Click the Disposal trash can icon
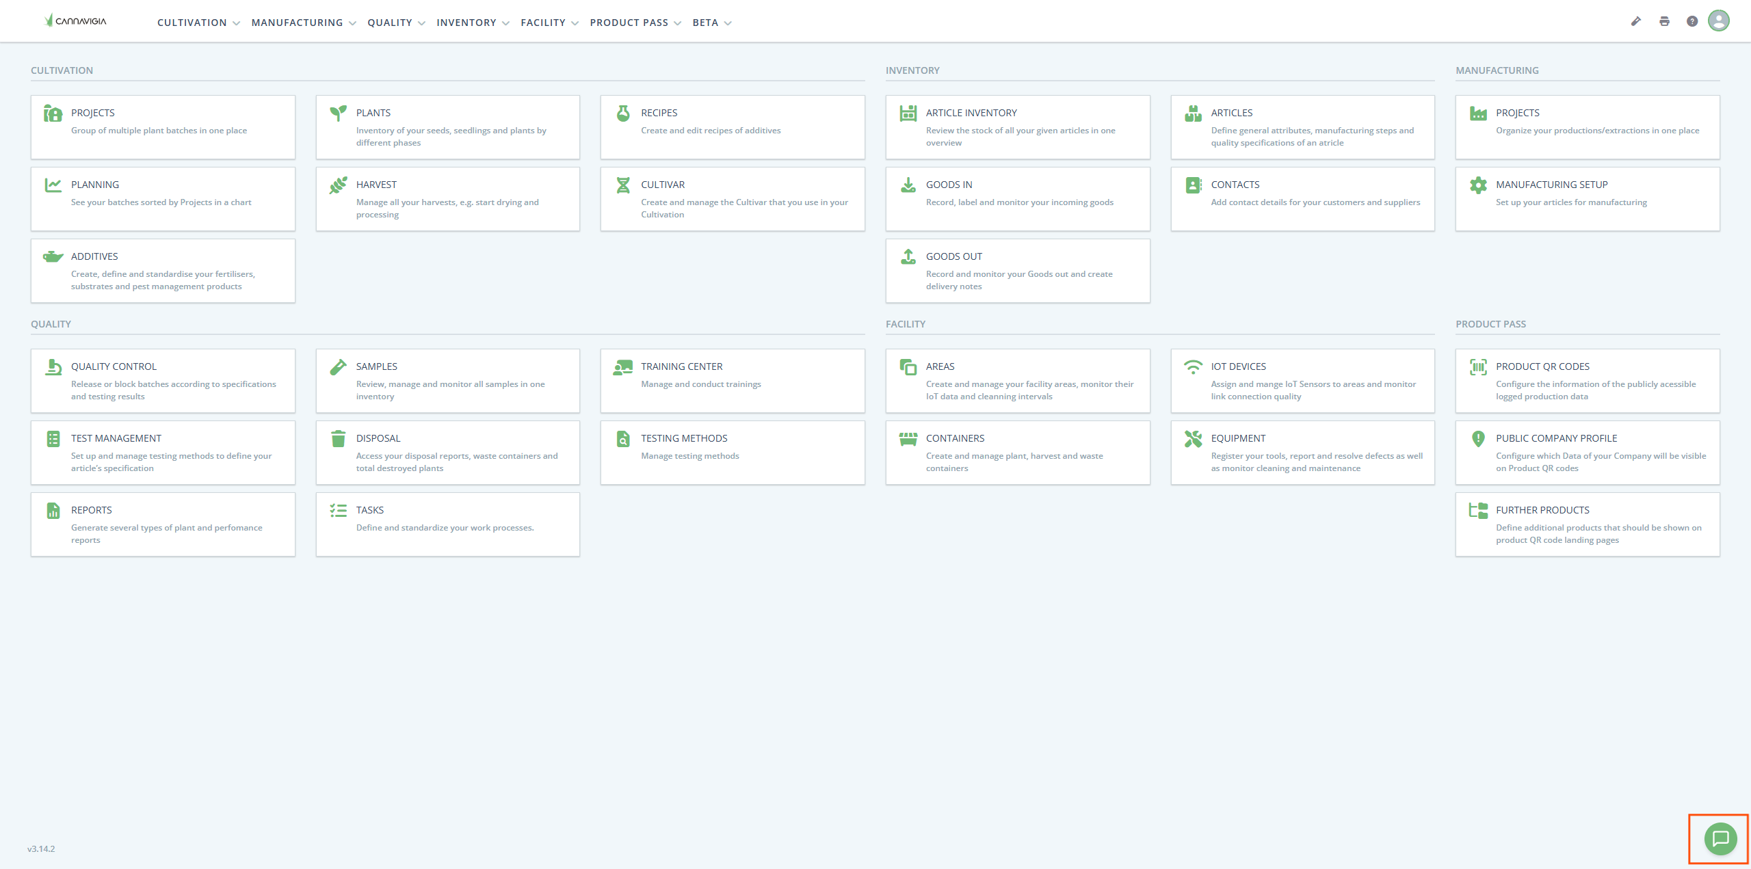Image resolution: width=1751 pixels, height=869 pixels. coord(338,438)
